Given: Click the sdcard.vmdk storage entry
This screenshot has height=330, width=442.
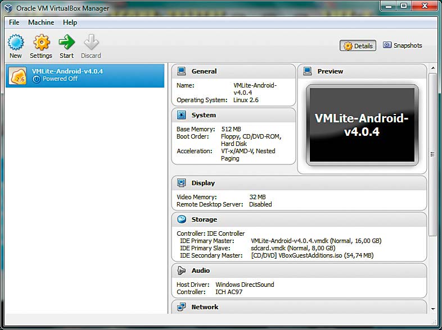Looking at the screenshot, I should pos(293,248).
